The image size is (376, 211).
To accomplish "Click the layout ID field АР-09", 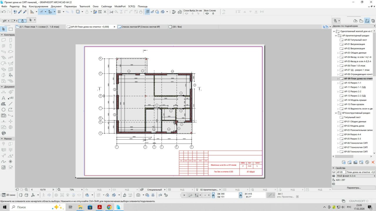I will pyautogui.click(x=340, y=172).
